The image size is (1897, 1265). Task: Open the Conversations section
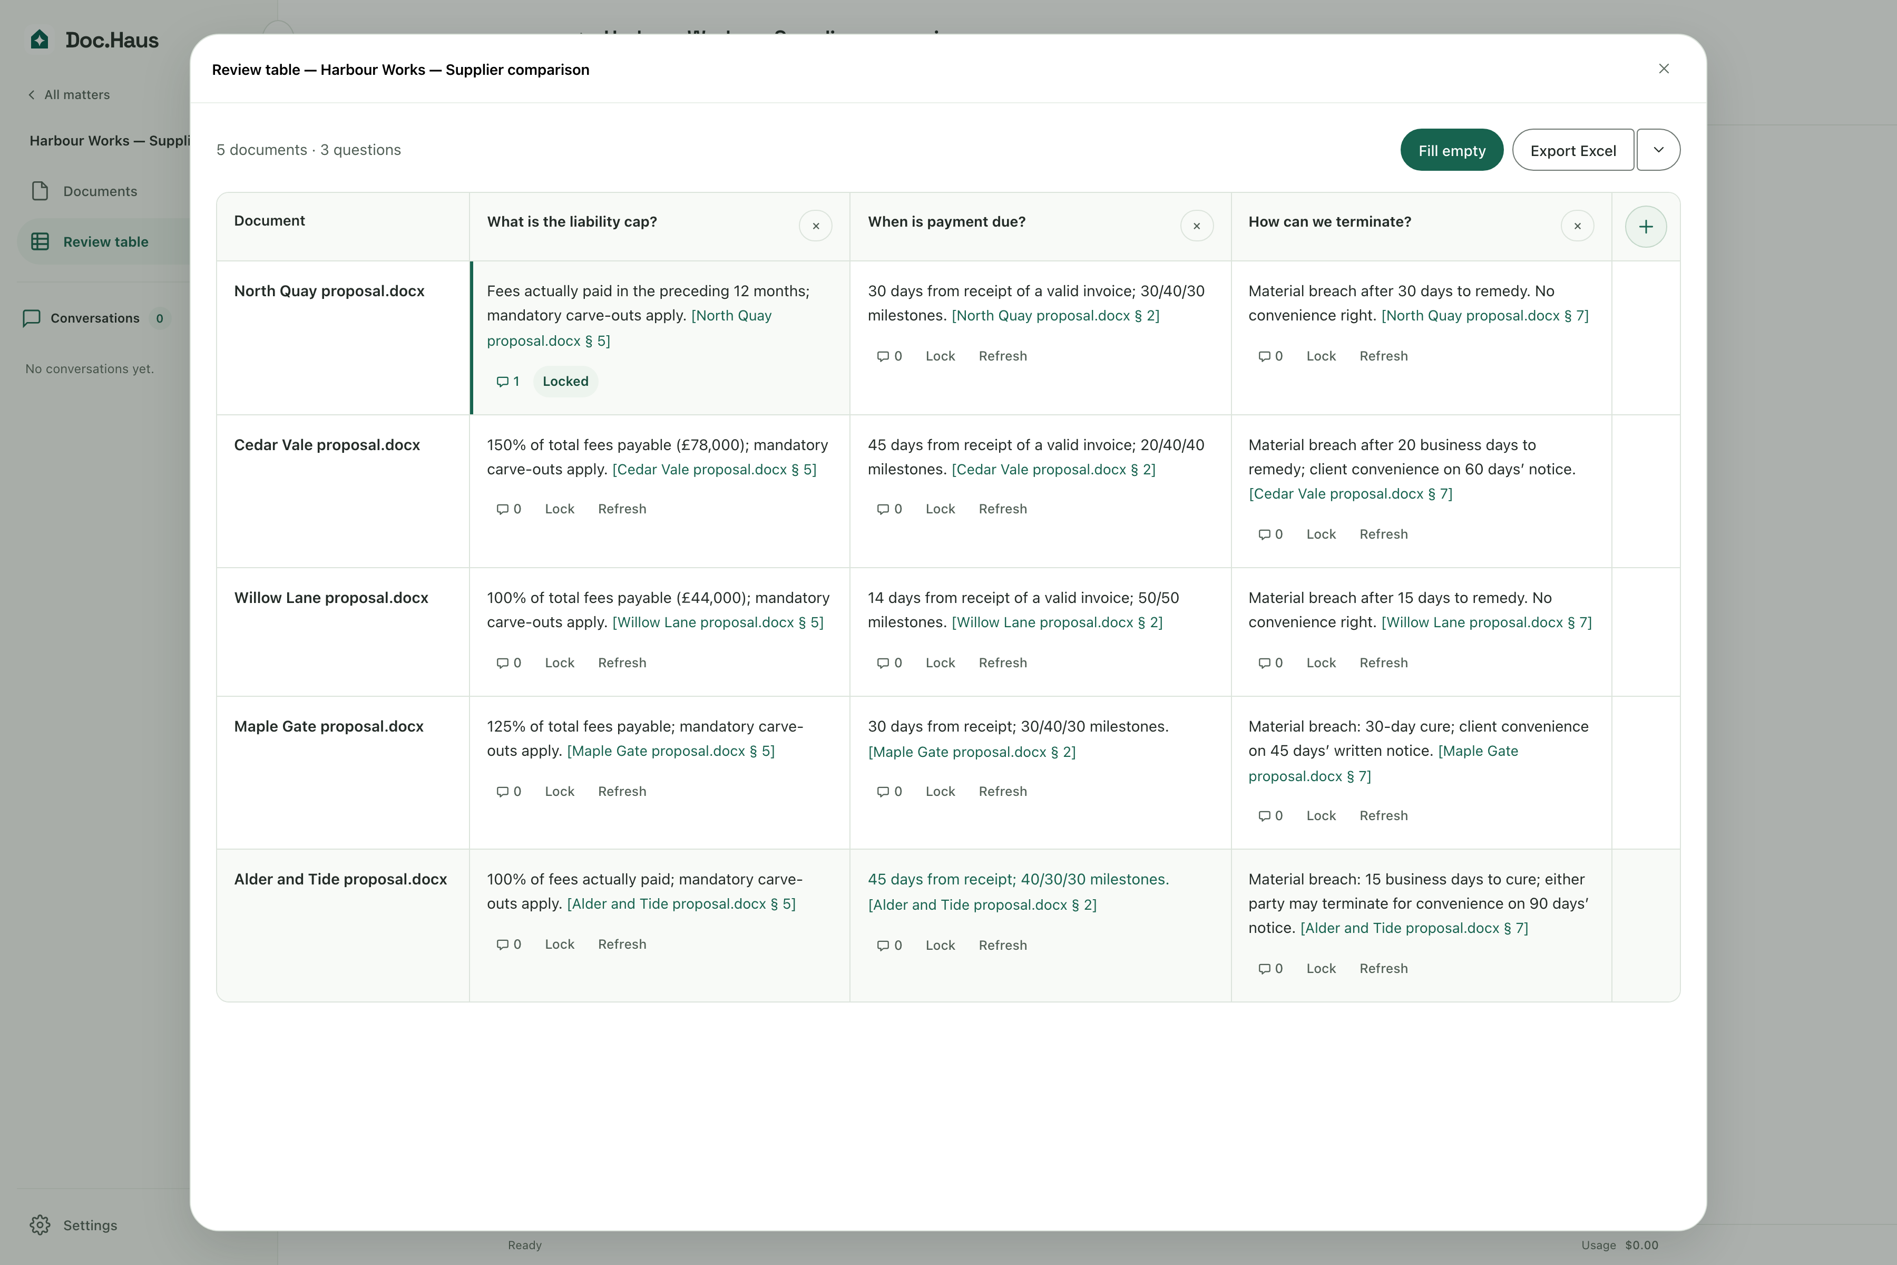pyautogui.click(x=95, y=318)
